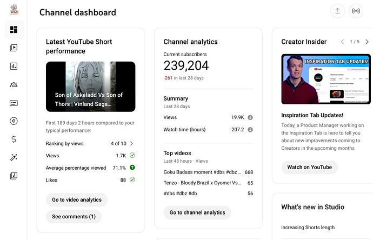Viewport: 373px width, 240px height.
Task: Open the Customization magic-wand sidebar icon
Action: pyautogui.click(x=14, y=157)
